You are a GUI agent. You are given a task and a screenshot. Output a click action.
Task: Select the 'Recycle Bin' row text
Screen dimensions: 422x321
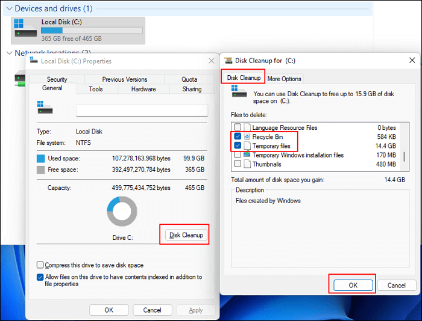[268, 137]
